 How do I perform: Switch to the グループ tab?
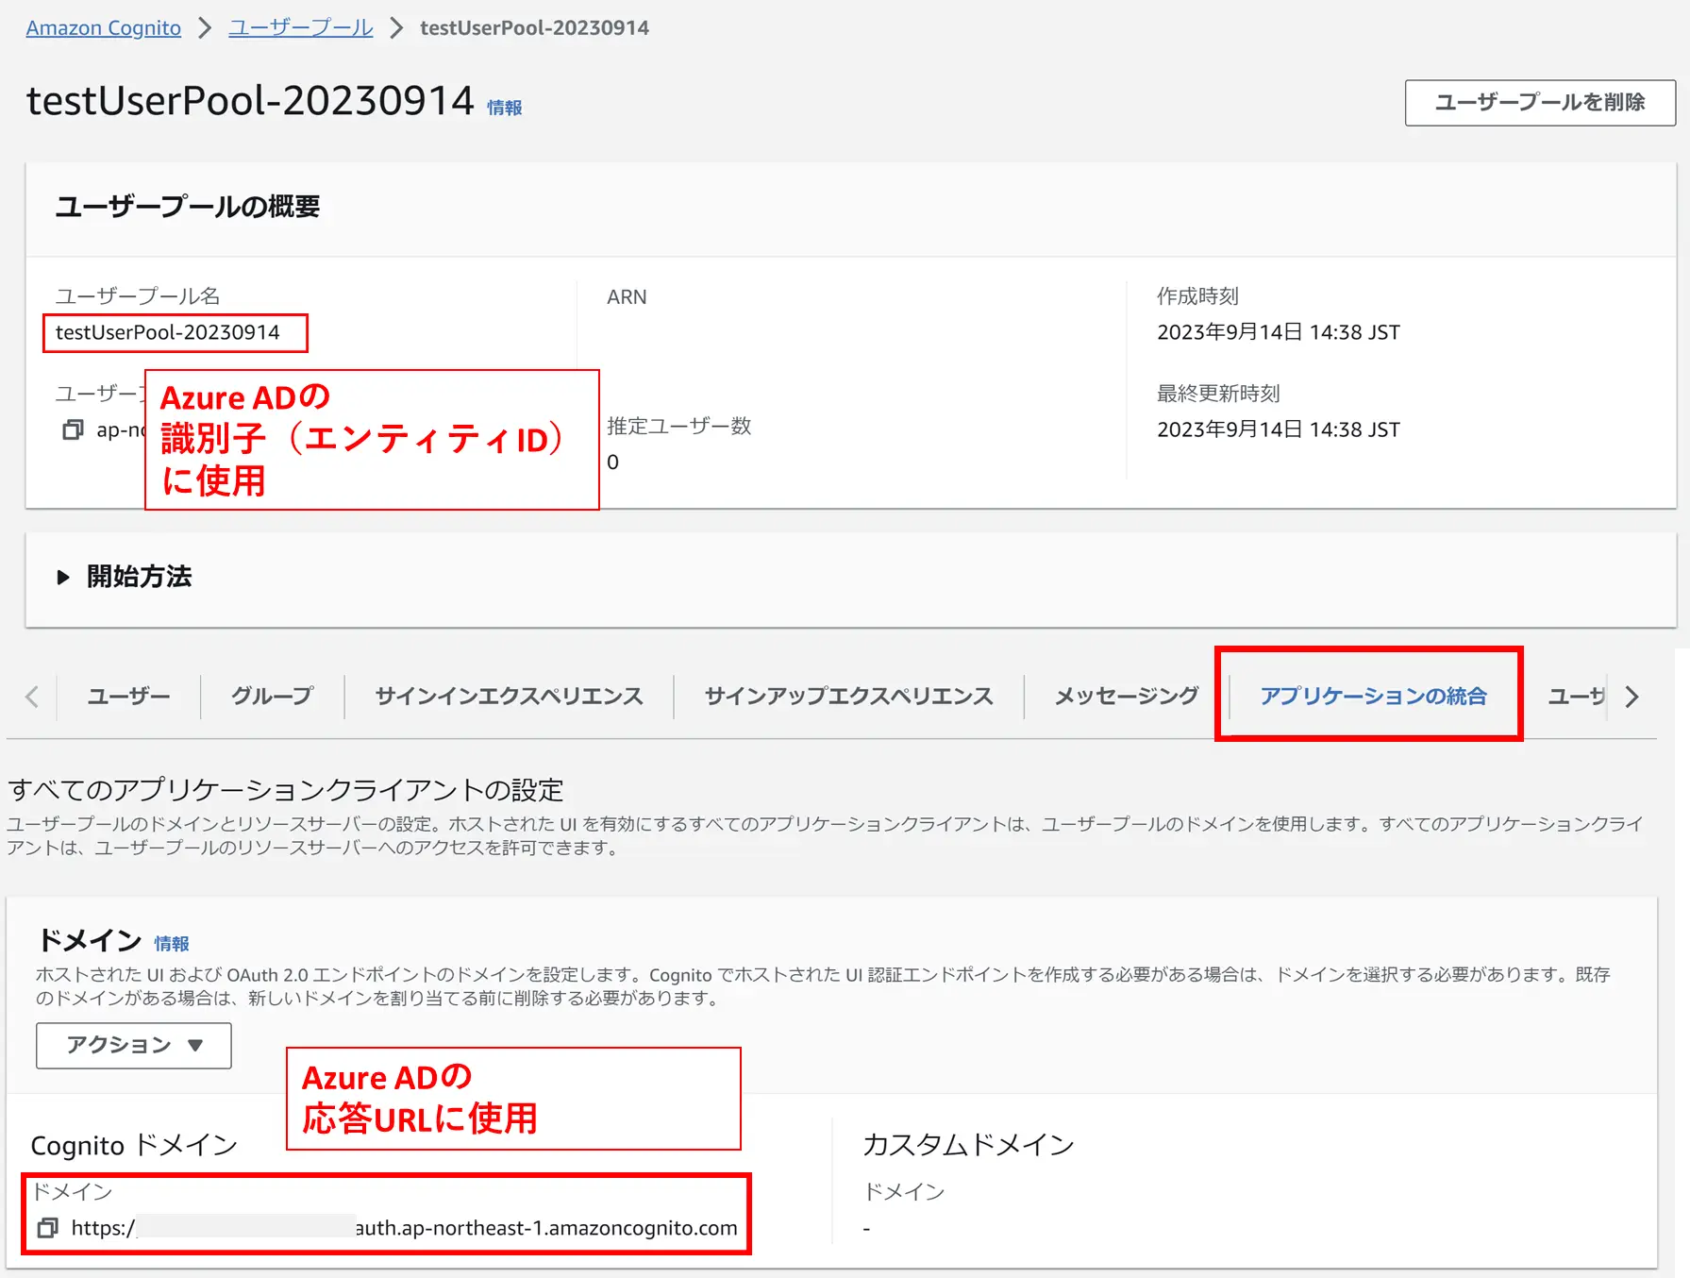tap(272, 697)
